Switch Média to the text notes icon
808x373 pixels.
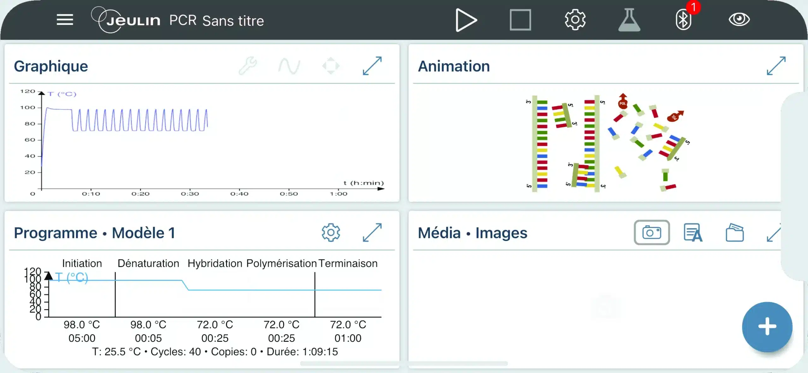click(693, 233)
